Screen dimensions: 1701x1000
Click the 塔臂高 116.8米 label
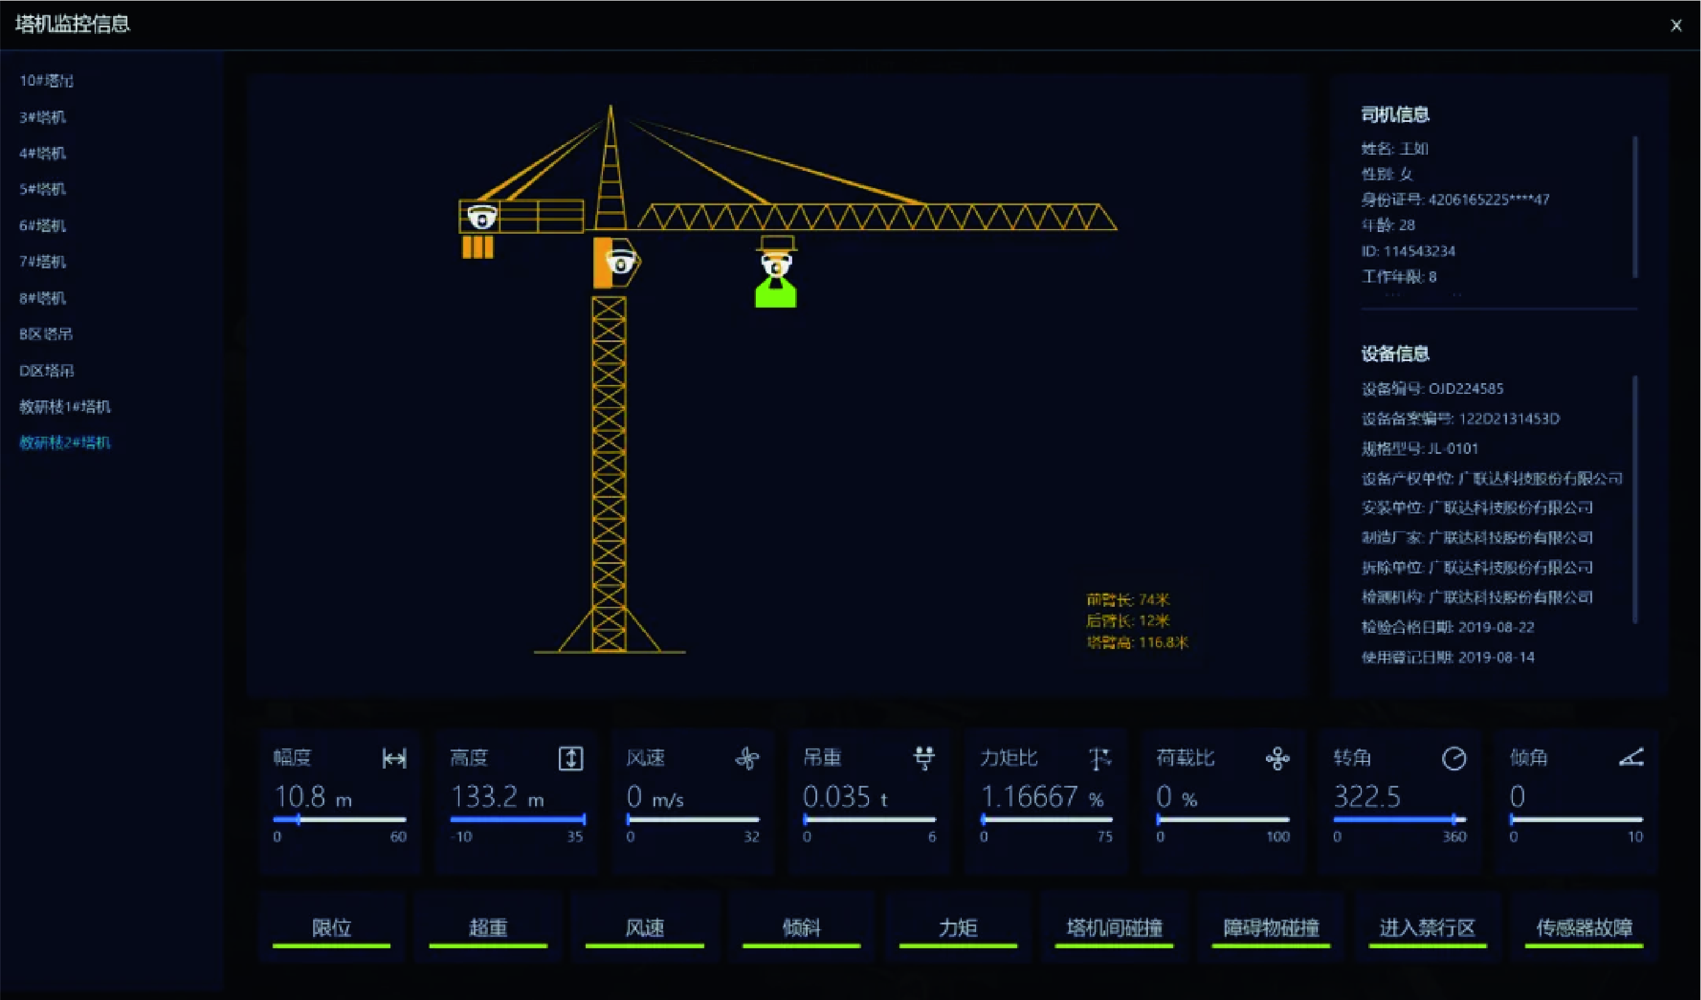[1137, 642]
